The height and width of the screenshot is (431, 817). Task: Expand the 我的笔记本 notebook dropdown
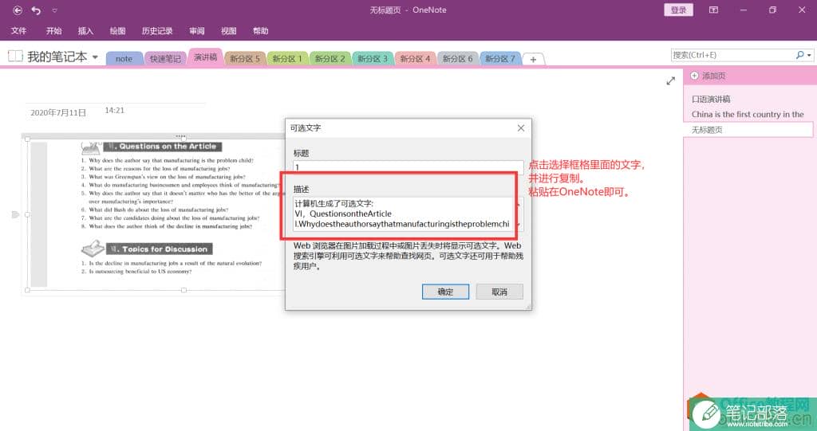(x=96, y=57)
